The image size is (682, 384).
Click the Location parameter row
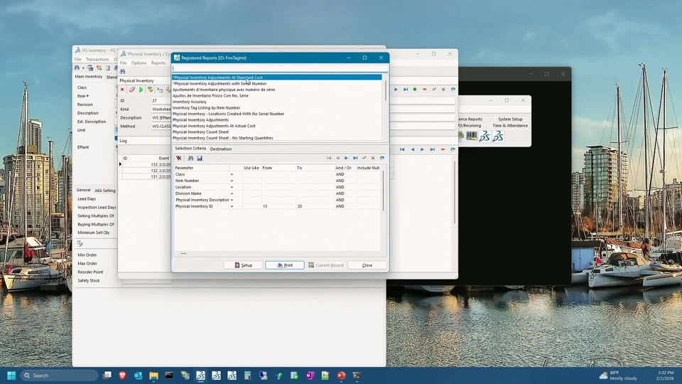(278, 187)
